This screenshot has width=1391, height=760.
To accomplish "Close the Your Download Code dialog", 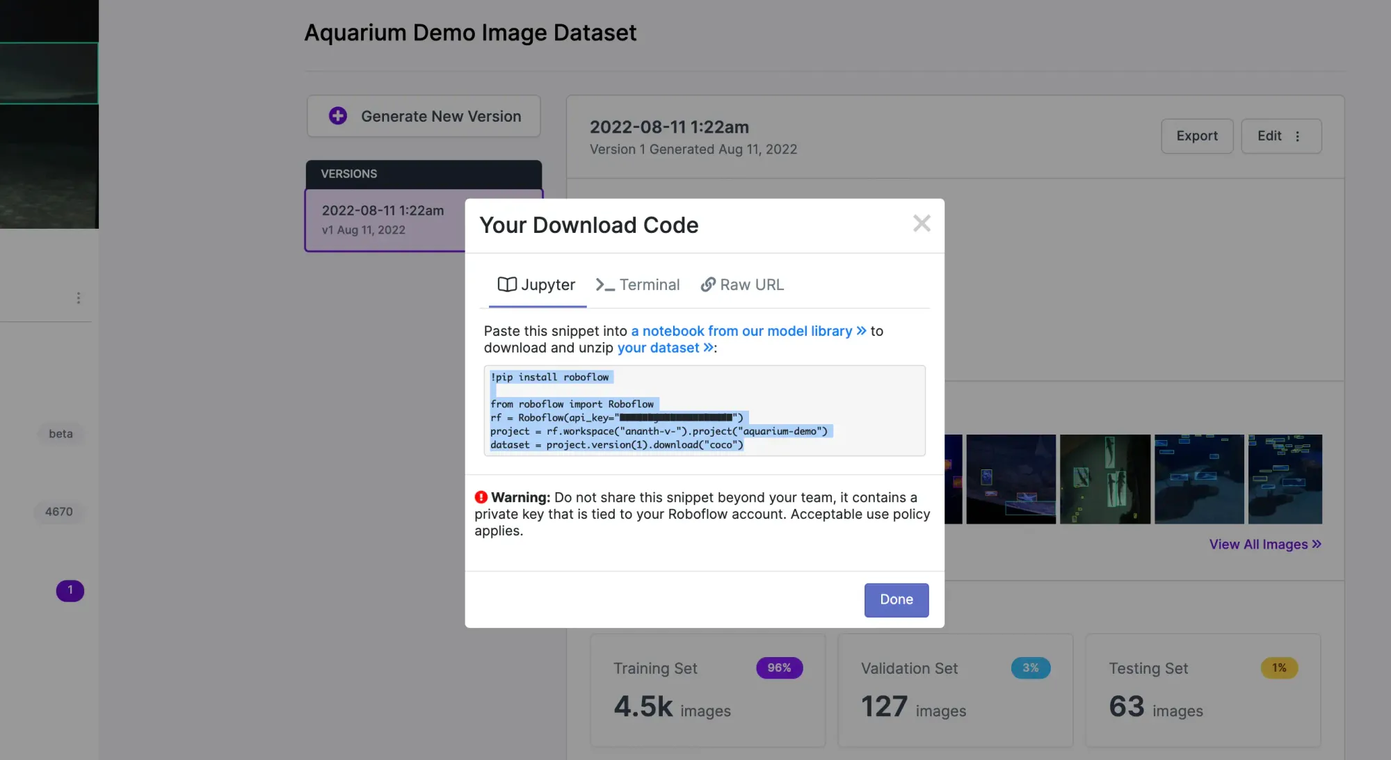I will tap(921, 223).
